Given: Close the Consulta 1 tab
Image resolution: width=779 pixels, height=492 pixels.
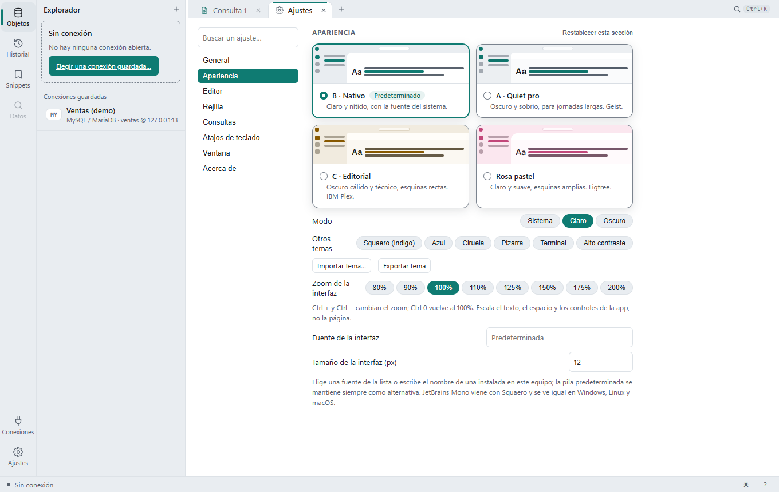Looking at the screenshot, I should (x=258, y=10).
